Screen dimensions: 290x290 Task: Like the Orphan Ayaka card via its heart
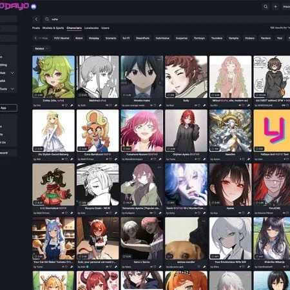click(x=199, y=159)
